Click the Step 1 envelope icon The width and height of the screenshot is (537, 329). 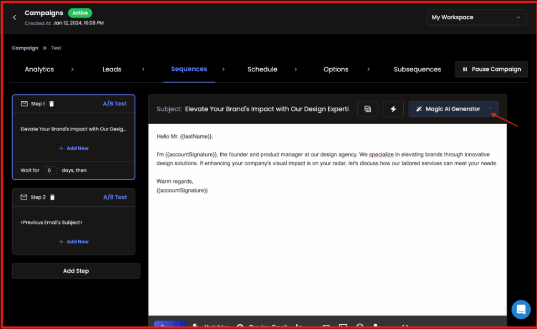[x=24, y=104]
